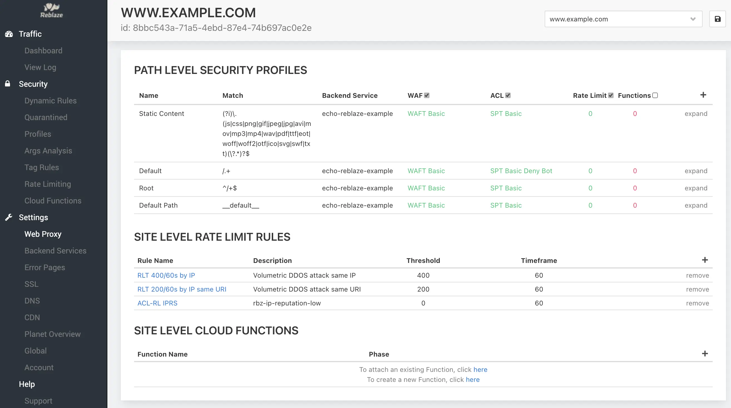Click the Static Content regex match text
731x408 pixels.
point(266,133)
